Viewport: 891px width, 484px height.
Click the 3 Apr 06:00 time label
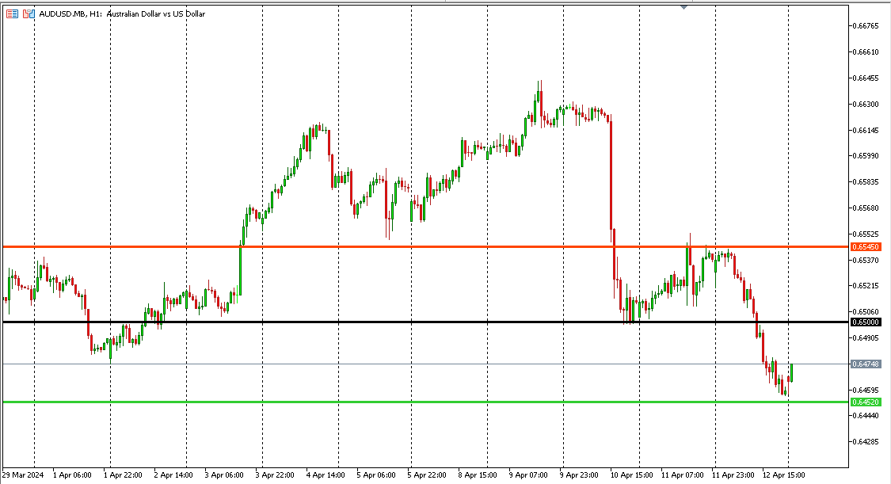tap(224, 475)
